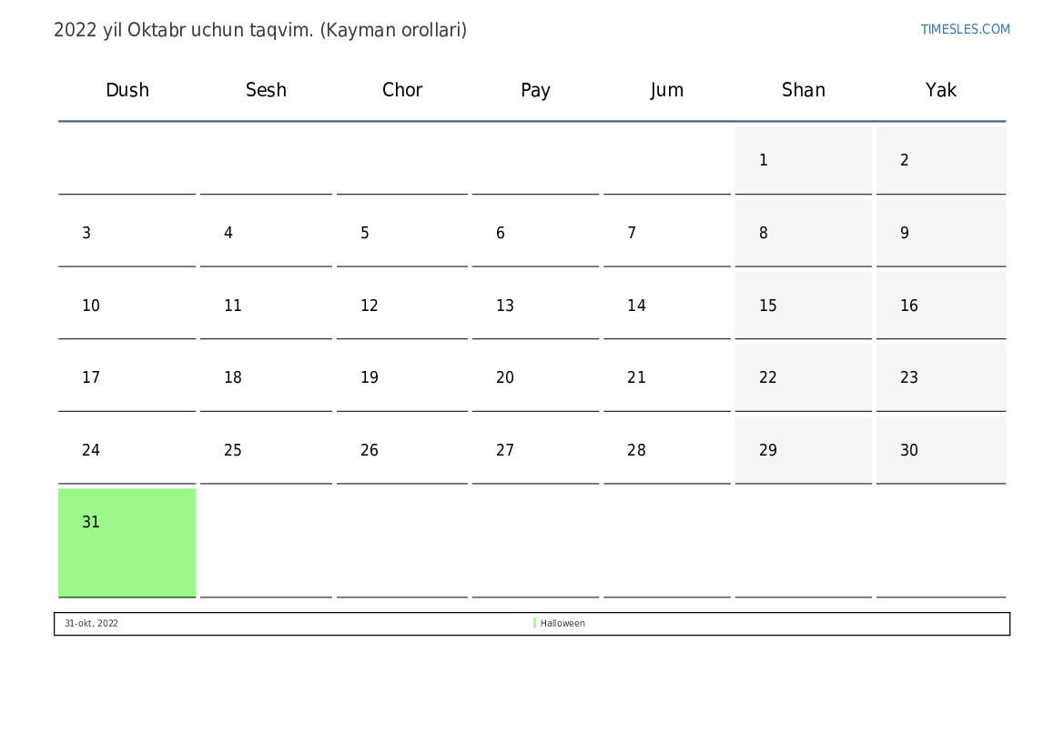1064x752 pixels.
Task: Click day 2 in the calendar
Action: (x=940, y=160)
